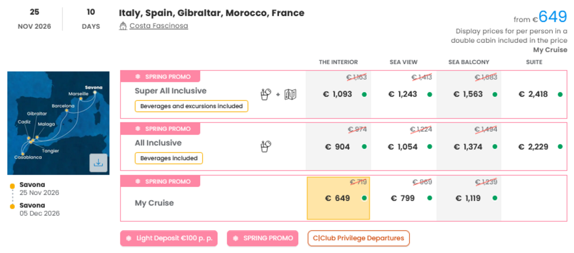The image size is (574, 253).
Task: Click the snowflake icon on Light Deposit badge
Action: pyautogui.click(x=129, y=238)
